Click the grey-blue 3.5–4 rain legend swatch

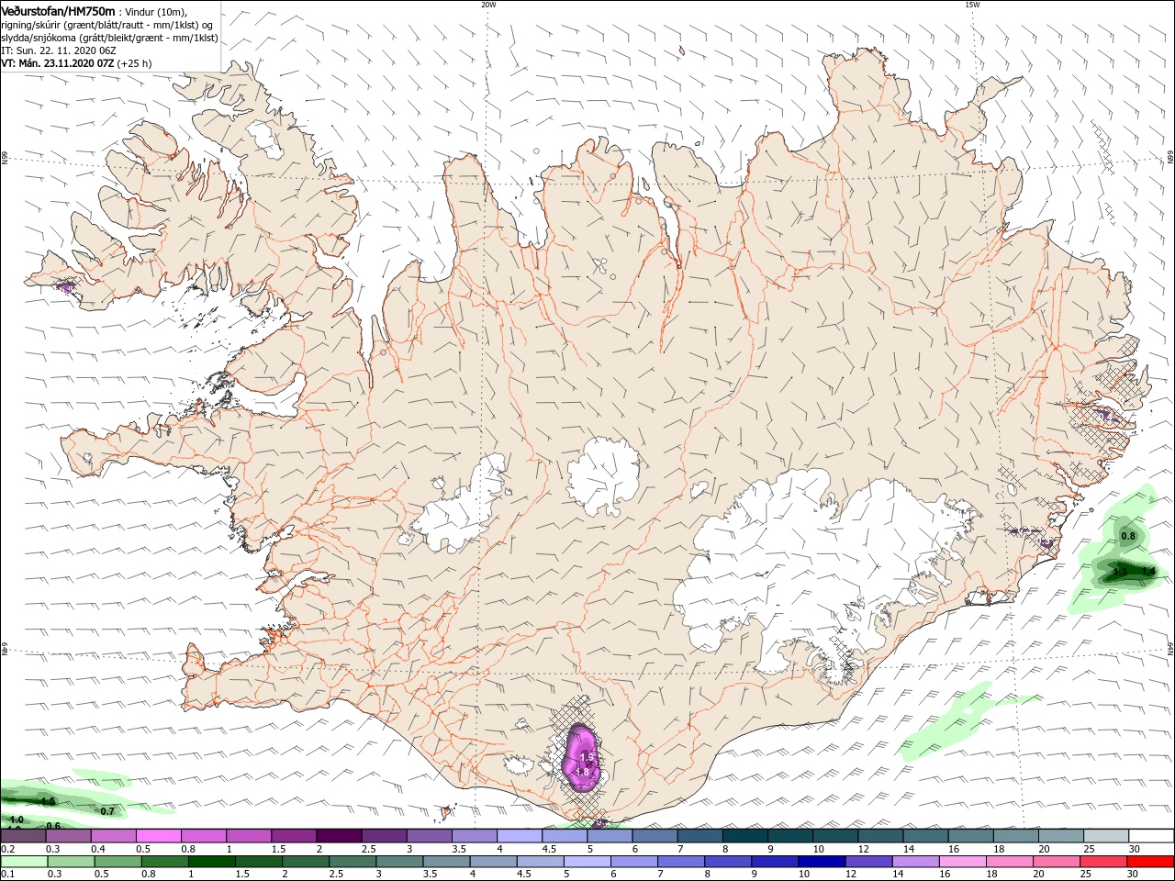pyautogui.click(x=446, y=862)
